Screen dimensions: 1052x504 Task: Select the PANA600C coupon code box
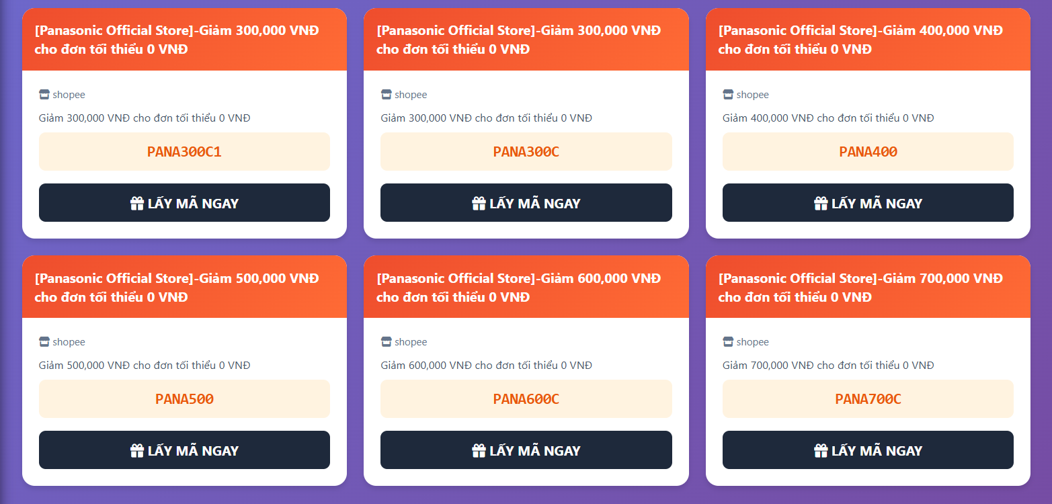(x=526, y=399)
